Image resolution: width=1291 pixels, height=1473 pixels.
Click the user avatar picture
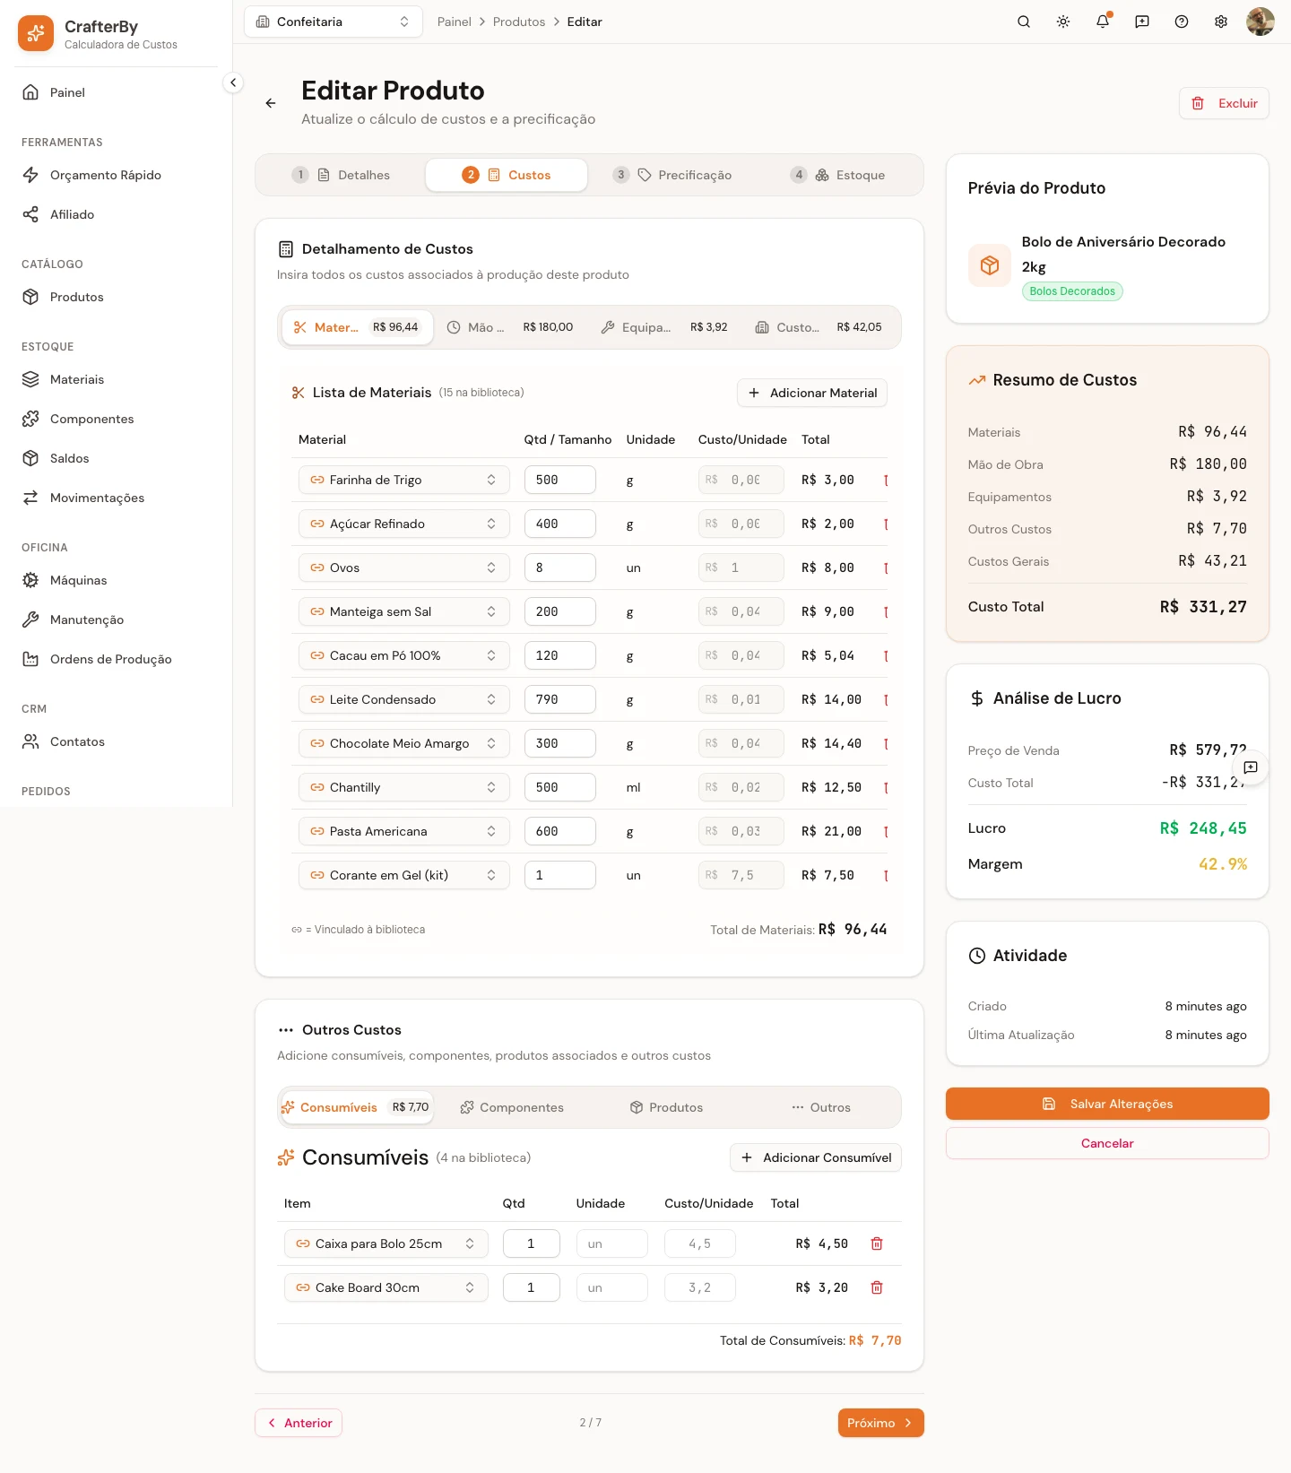pos(1261,22)
